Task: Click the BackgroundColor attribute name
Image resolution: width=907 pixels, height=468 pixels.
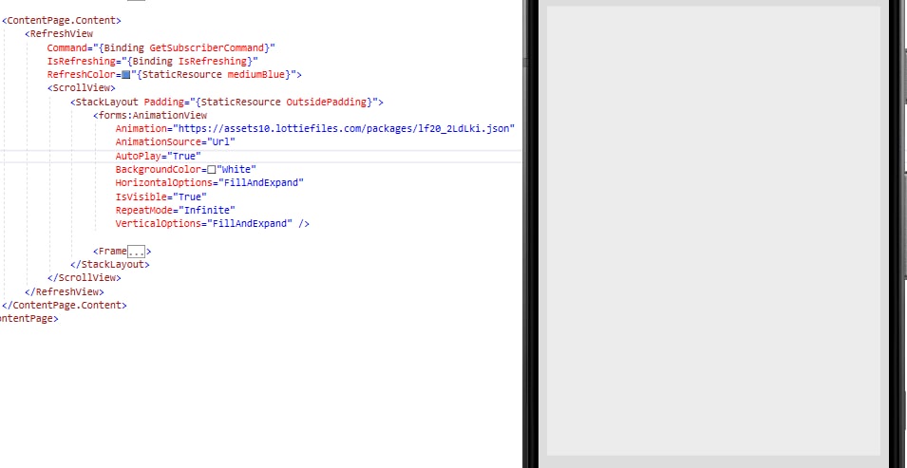Action: (159, 170)
